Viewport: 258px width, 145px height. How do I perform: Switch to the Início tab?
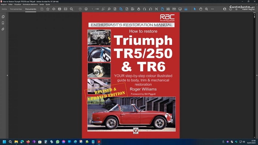point(4,9)
